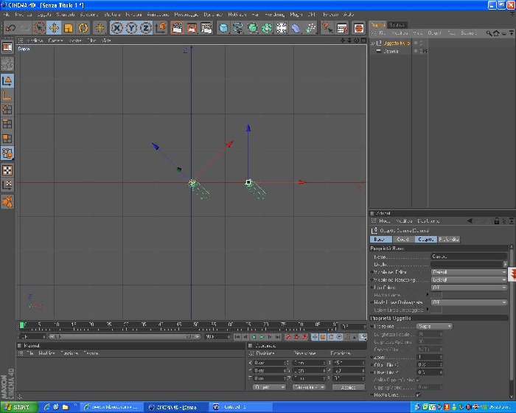Open Visibile nell'Editor dropdown

coord(469,272)
